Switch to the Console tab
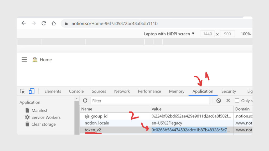The height and width of the screenshot is (151, 269). [x=76, y=91]
